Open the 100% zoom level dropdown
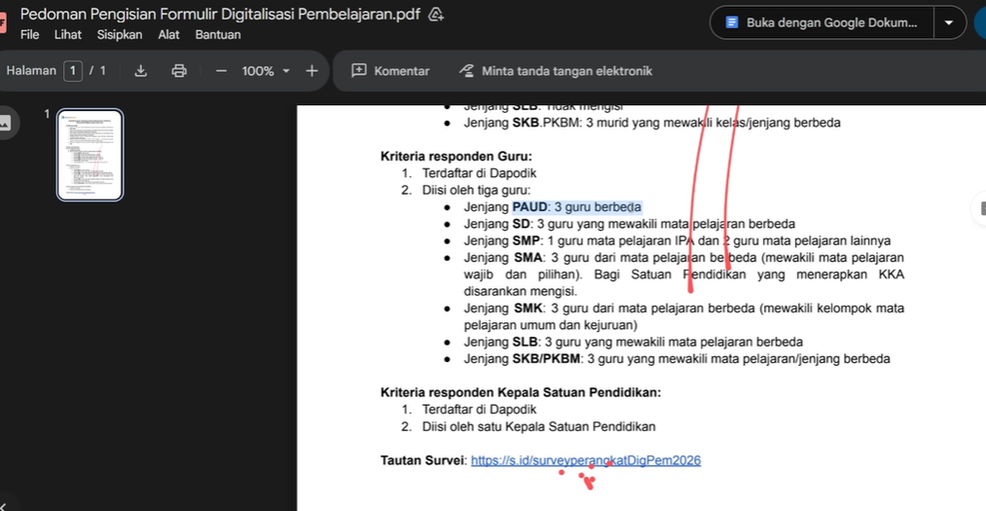 pyautogui.click(x=266, y=71)
